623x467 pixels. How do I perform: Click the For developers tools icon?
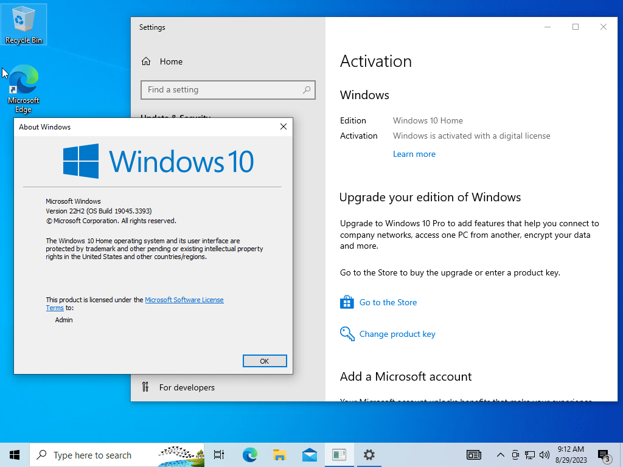pyautogui.click(x=145, y=387)
